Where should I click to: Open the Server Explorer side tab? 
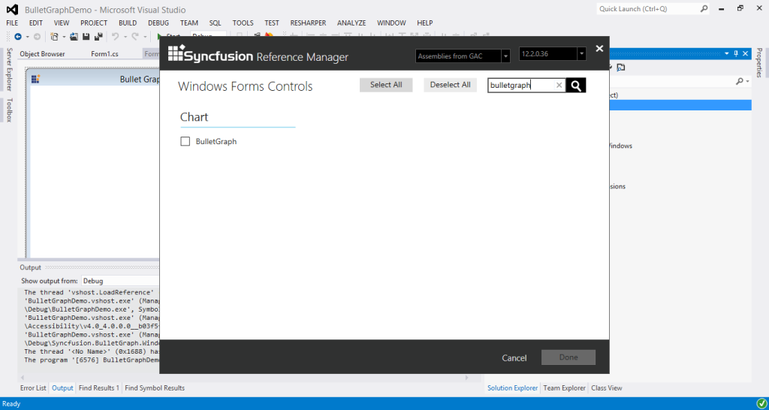[x=9, y=70]
